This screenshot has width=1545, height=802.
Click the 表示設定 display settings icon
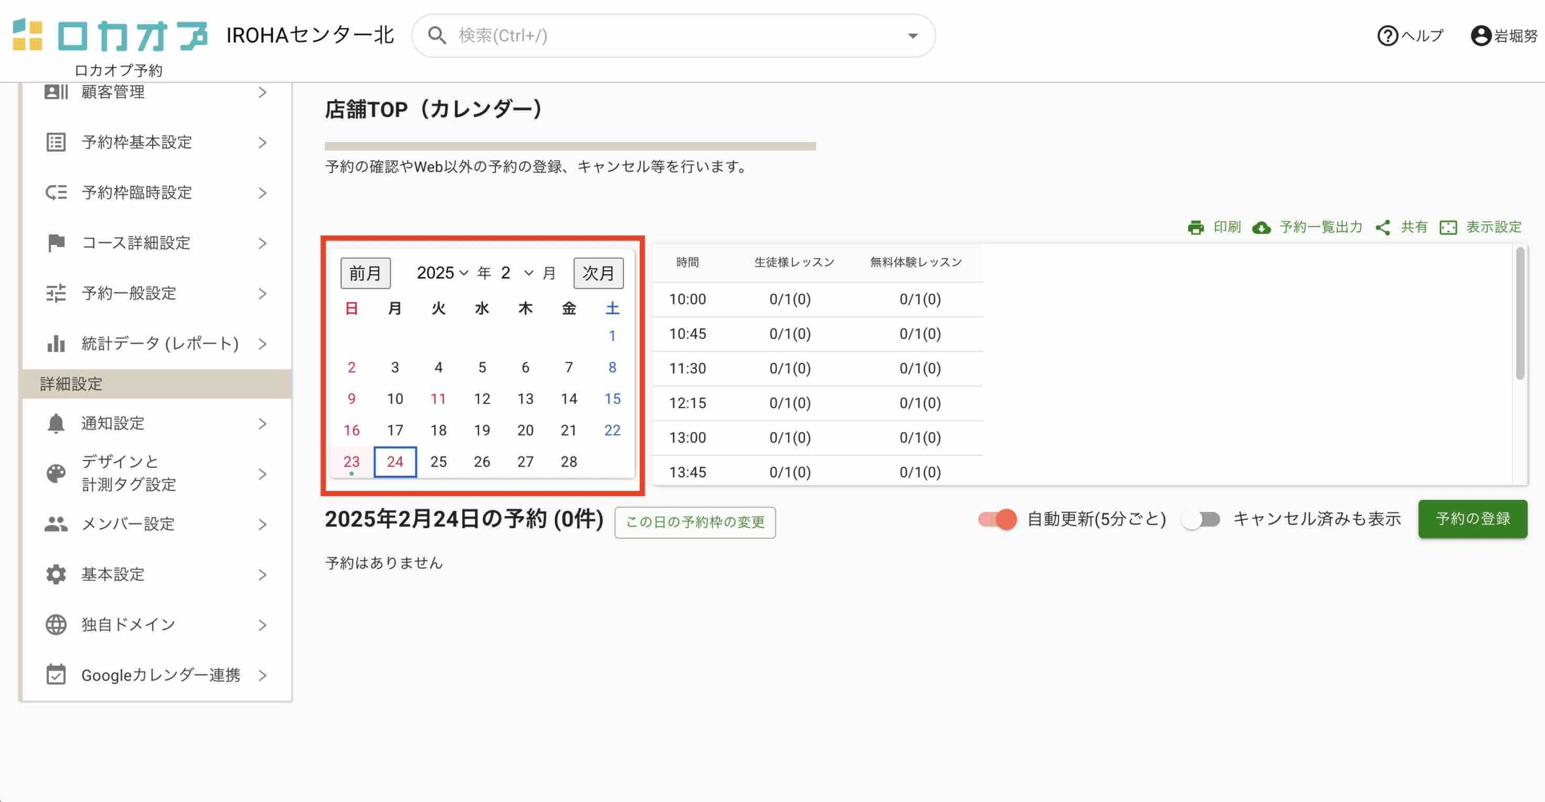pos(1448,227)
